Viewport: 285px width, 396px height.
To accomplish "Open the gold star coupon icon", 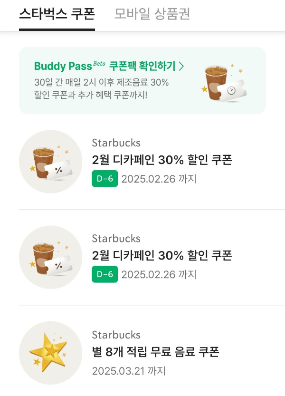I will [50, 352].
